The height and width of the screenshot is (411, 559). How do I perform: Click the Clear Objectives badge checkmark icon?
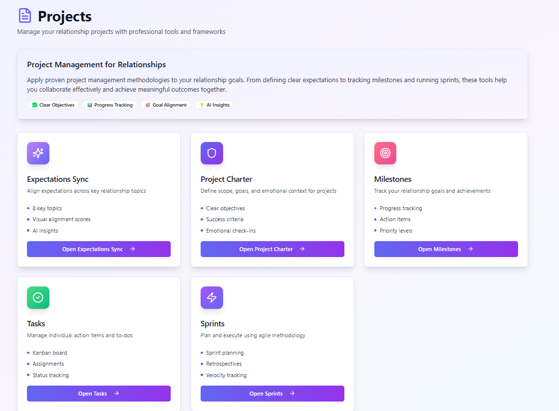(x=34, y=105)
